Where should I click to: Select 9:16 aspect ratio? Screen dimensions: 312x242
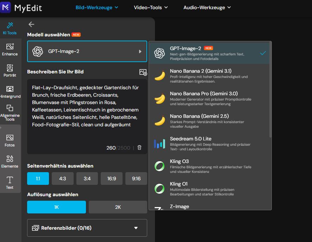pos(136,179)
